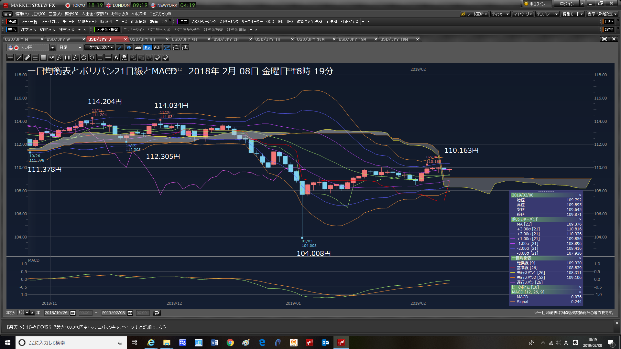Click the zoom in chart icon
This screenshot has height=349, width=621.
coord(185,48)
